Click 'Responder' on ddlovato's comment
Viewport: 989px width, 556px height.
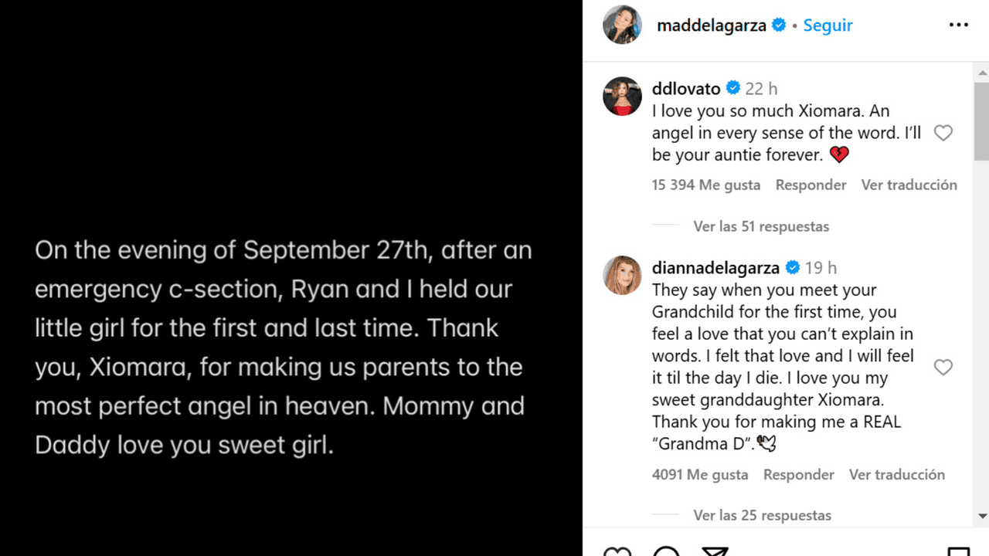coord(811,185)
